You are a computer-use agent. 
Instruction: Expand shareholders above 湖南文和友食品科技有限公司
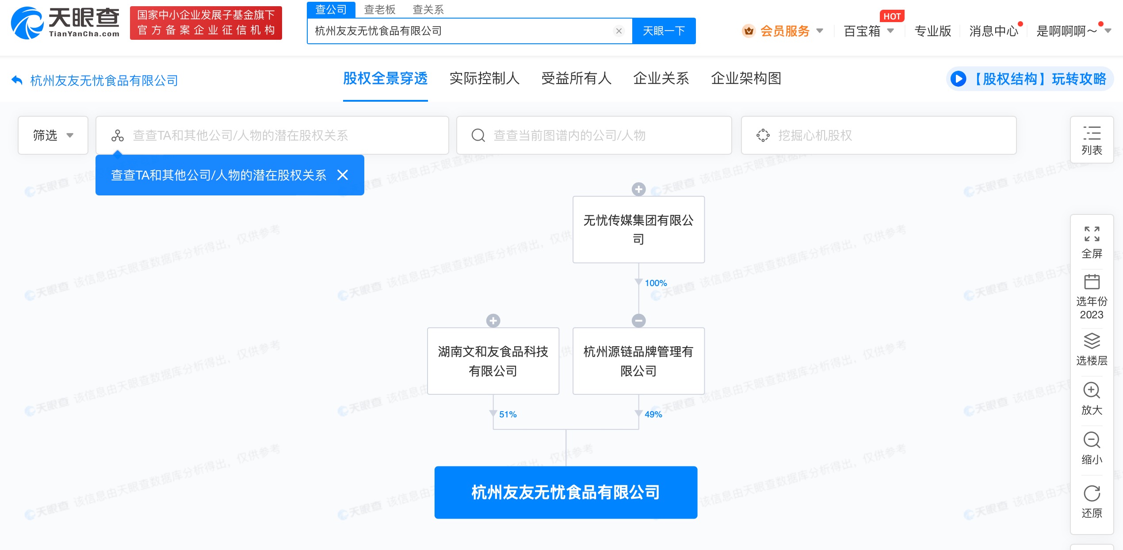point(493,321)
